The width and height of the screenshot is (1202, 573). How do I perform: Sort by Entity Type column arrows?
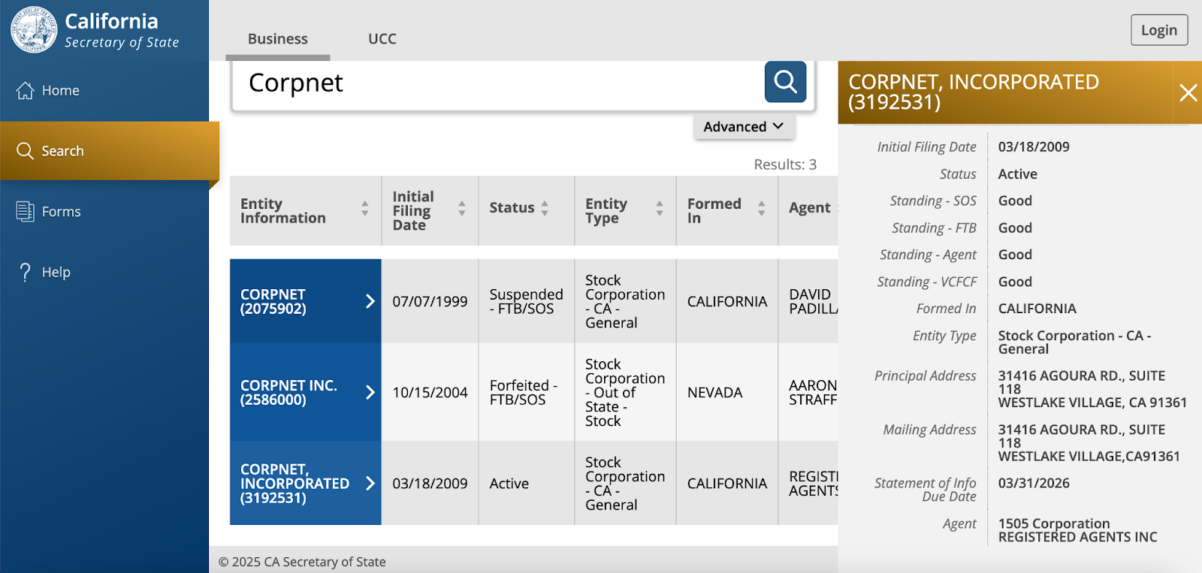pos(660,208)
